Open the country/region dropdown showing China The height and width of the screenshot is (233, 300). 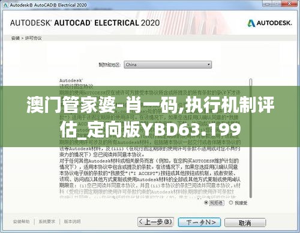(x=167, y=65)
